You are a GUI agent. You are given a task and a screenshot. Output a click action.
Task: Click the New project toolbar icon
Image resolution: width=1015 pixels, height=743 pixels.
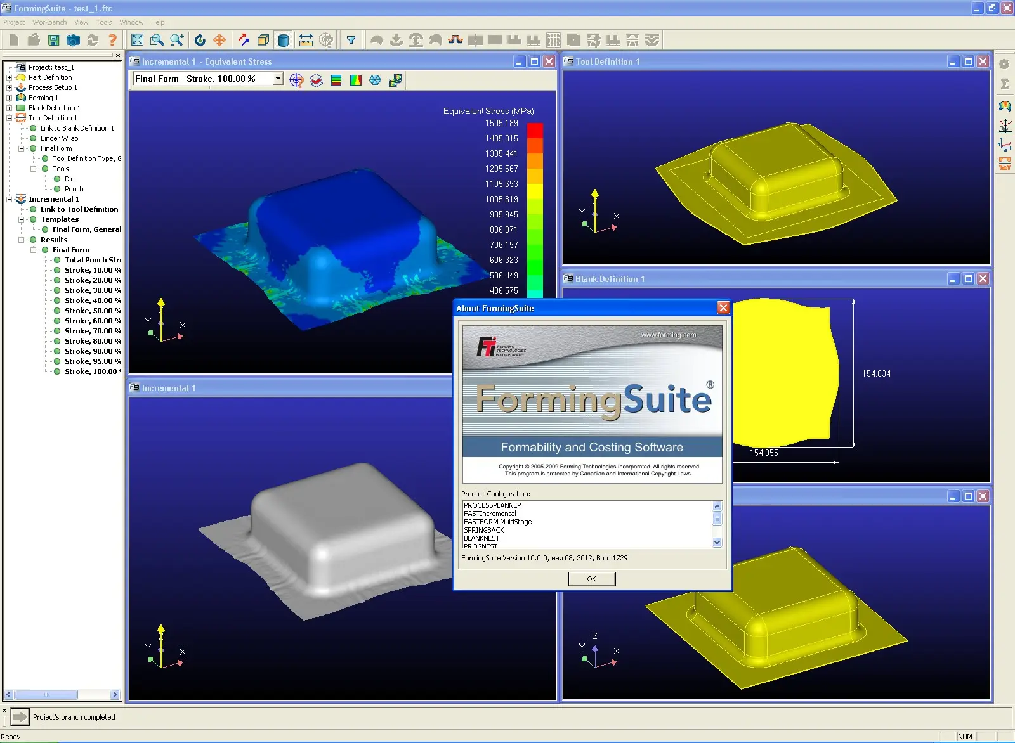[x=14, y=40]
